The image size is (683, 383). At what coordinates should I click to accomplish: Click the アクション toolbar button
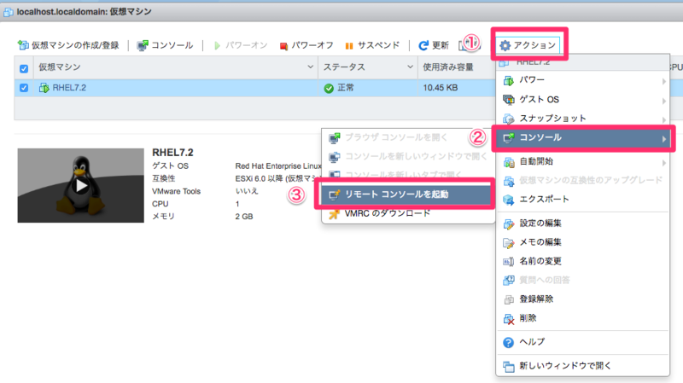point(528,45)
